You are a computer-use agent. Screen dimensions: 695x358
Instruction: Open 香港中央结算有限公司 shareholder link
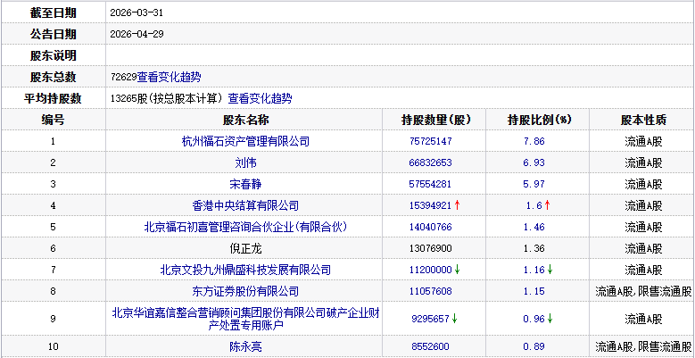point(245,205)
